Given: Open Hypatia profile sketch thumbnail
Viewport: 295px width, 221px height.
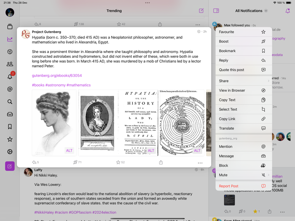Looking at the screenshot, I should coord(54,123).
